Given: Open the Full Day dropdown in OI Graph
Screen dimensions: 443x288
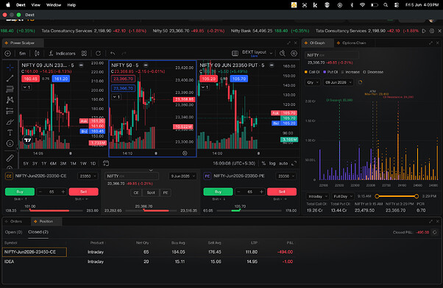Looking at the screenshot, I should 343,196.
